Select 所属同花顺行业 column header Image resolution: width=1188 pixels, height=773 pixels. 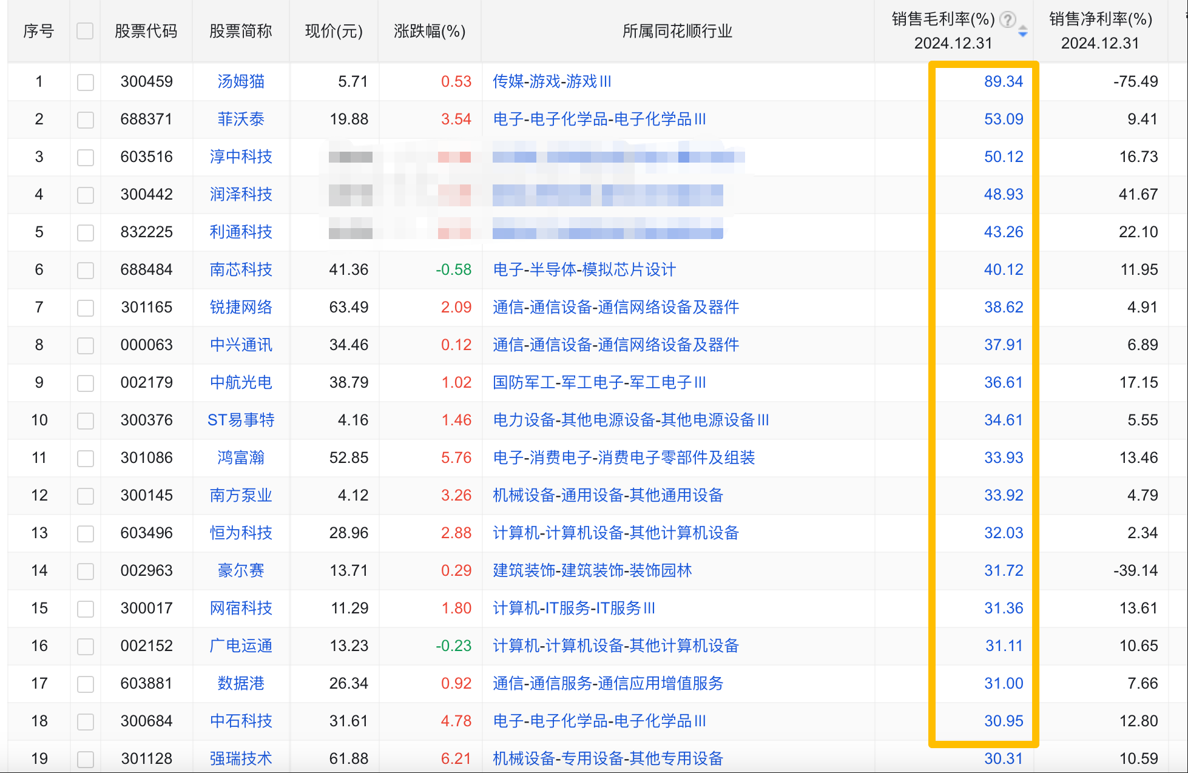tap(677, 31)
